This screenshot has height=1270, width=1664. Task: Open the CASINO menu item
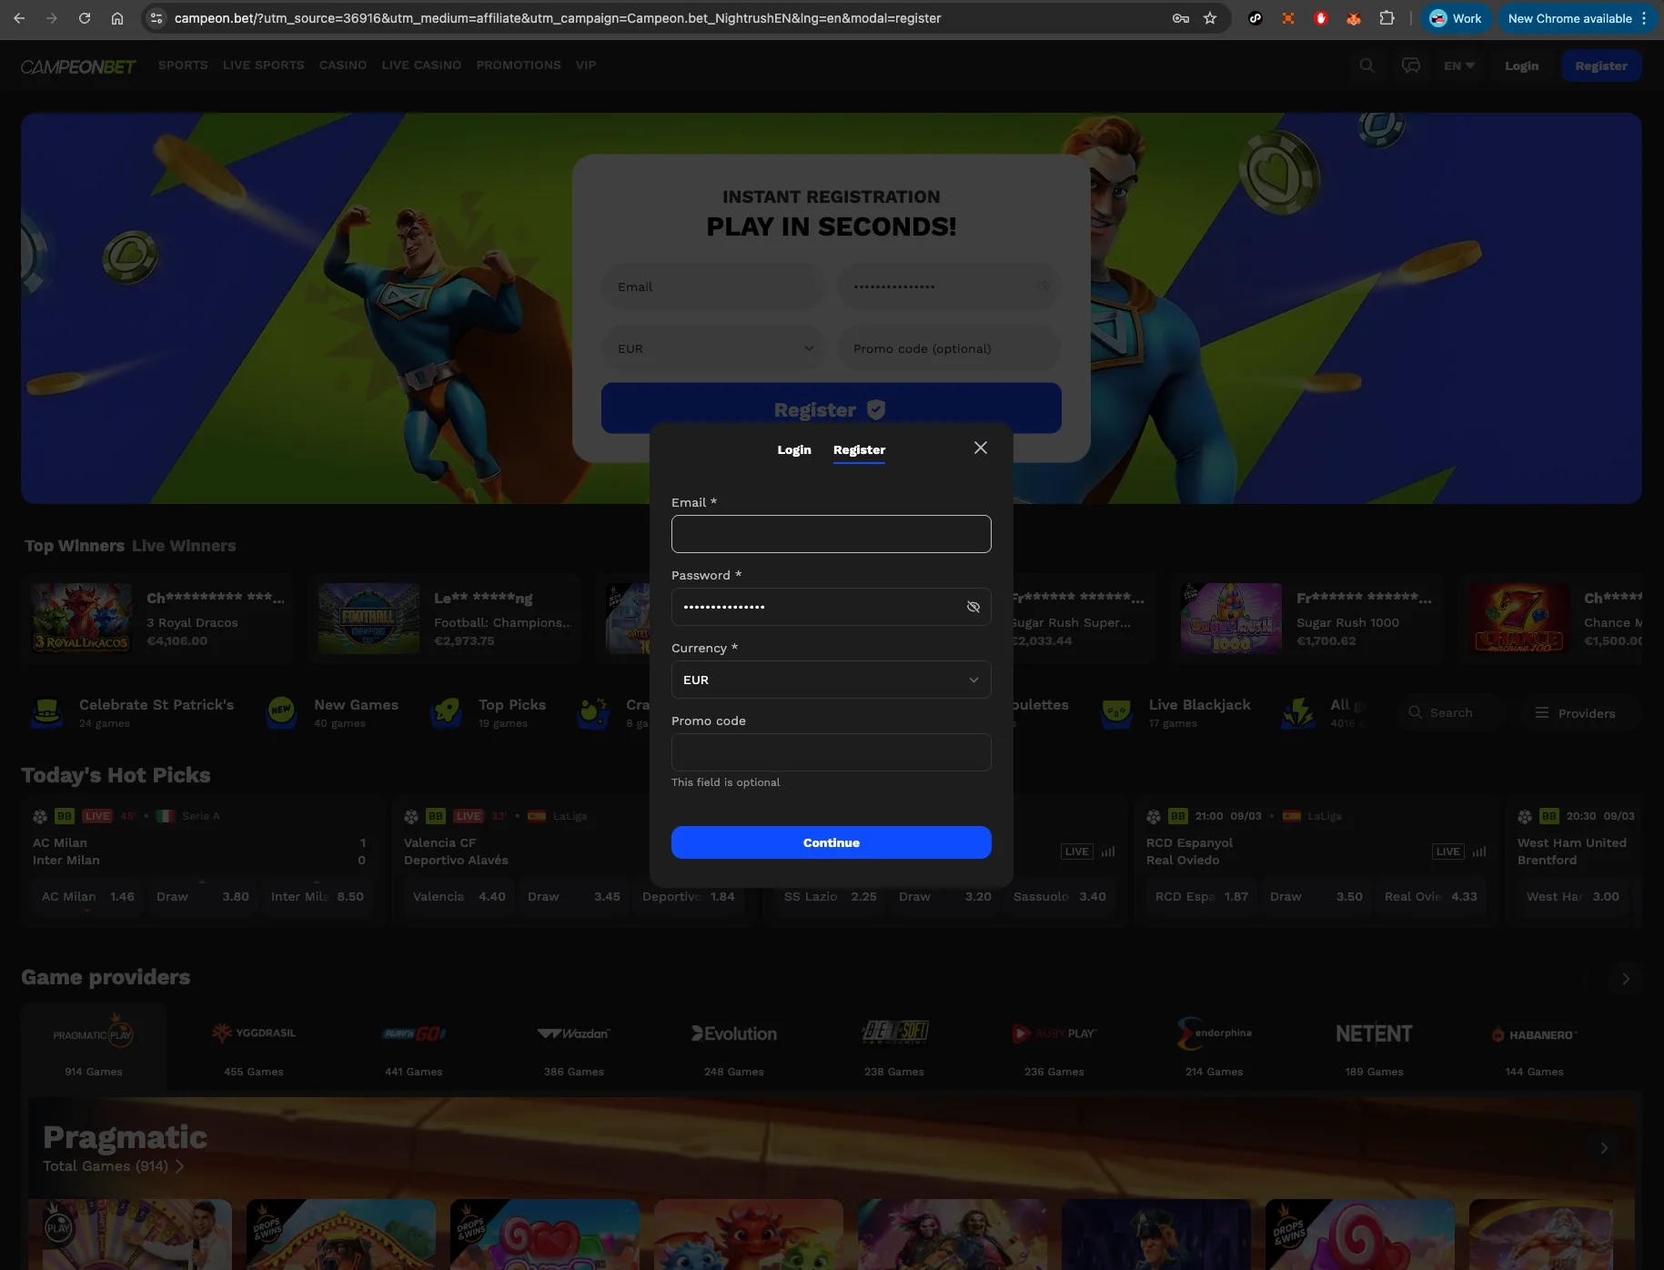pos(343,66)
